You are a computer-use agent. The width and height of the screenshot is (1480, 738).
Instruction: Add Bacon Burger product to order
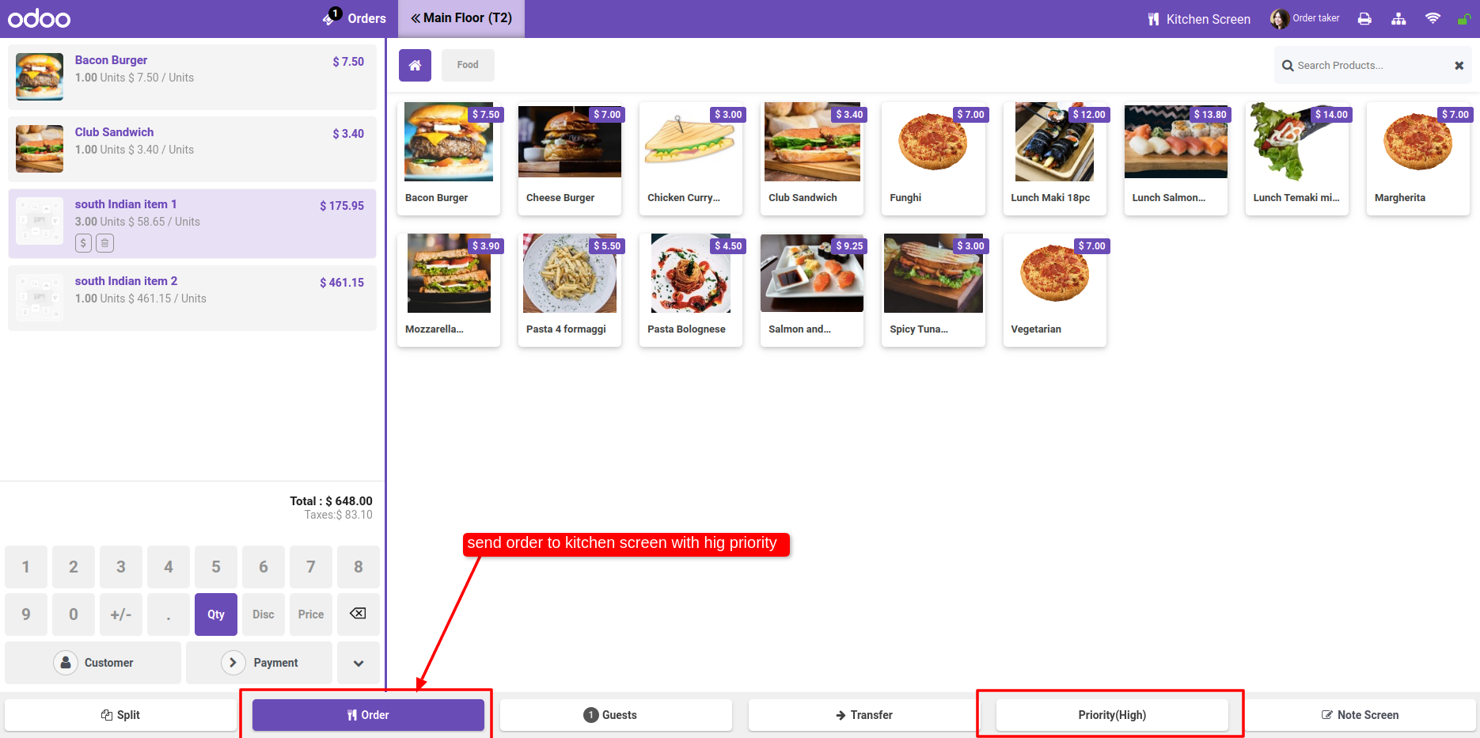pos(449,158)
